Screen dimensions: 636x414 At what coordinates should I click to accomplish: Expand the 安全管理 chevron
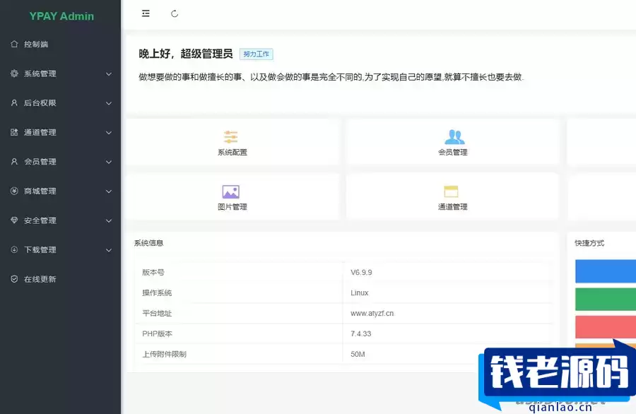click(x=109, y=221)
